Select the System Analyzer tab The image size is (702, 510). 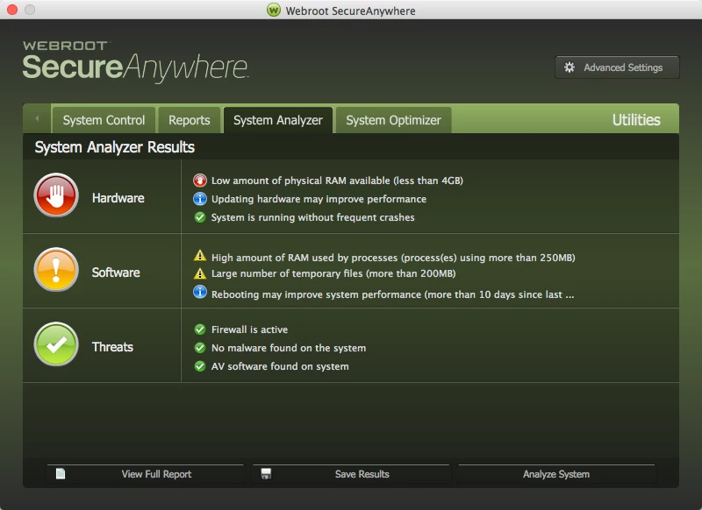pyautogui.click(x=278, y=120)
